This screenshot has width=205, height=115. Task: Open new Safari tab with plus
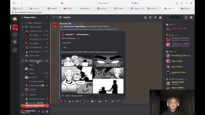pos(186,3)
